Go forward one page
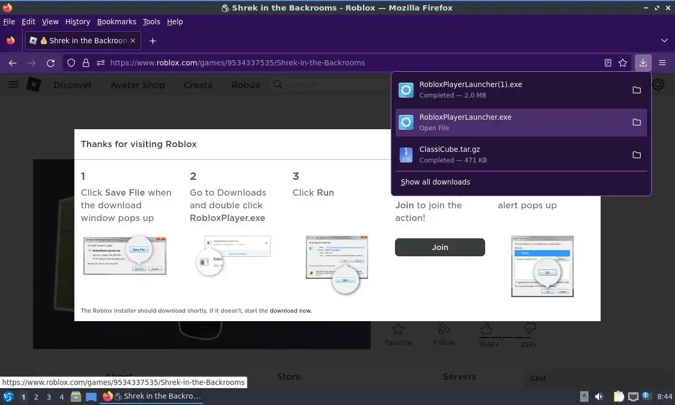Viewport: 675px width, 405px height. 32,63
